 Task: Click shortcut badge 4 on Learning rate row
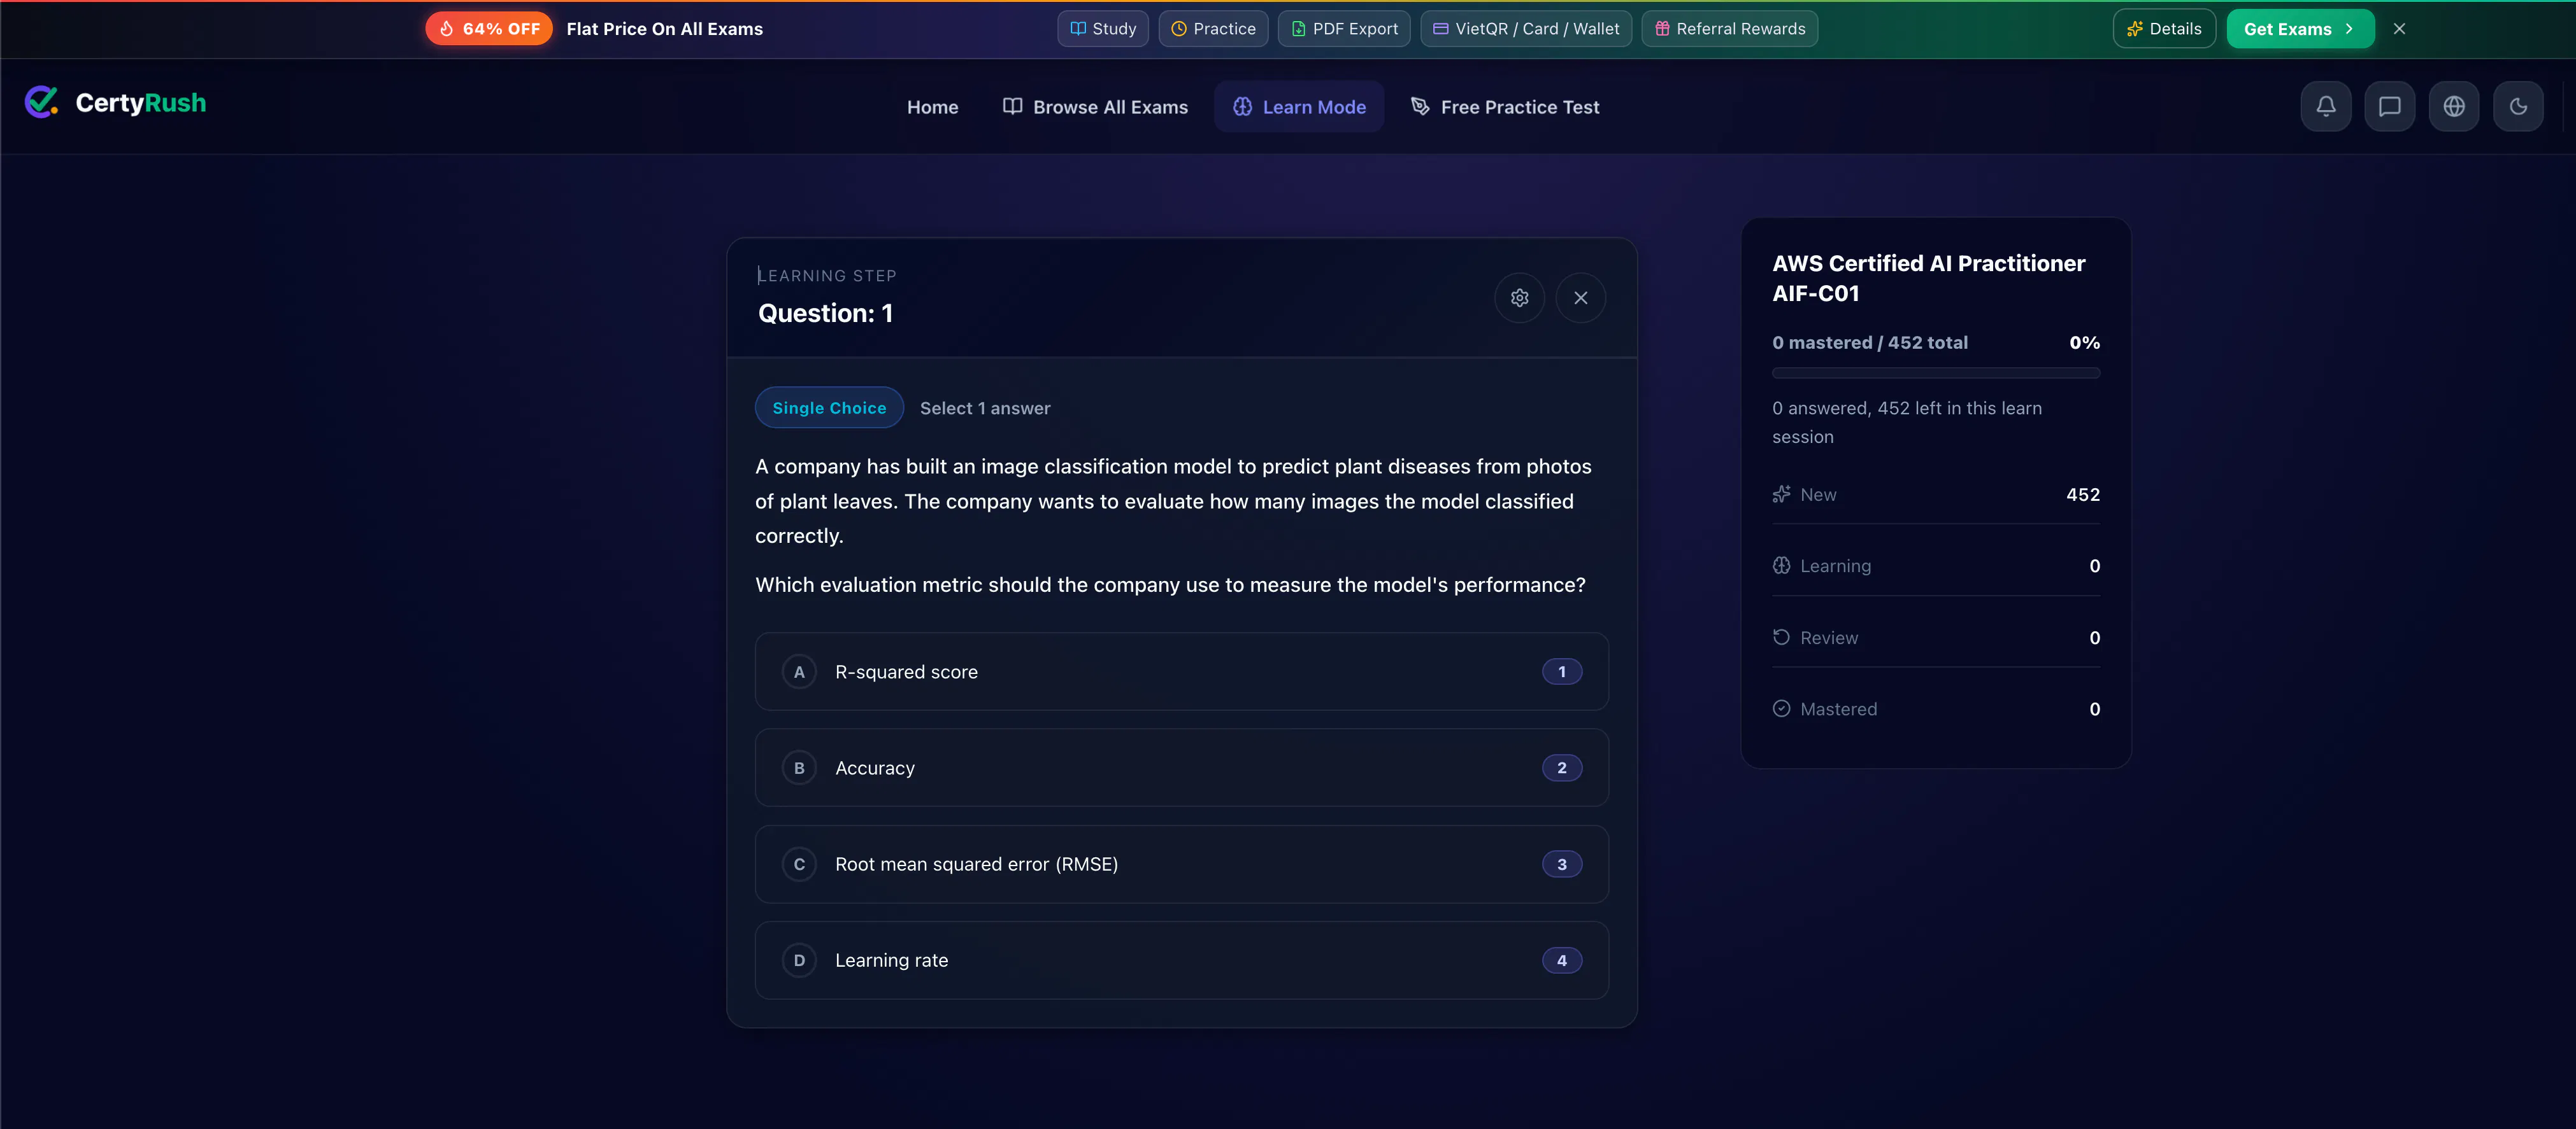point(1562,960)
